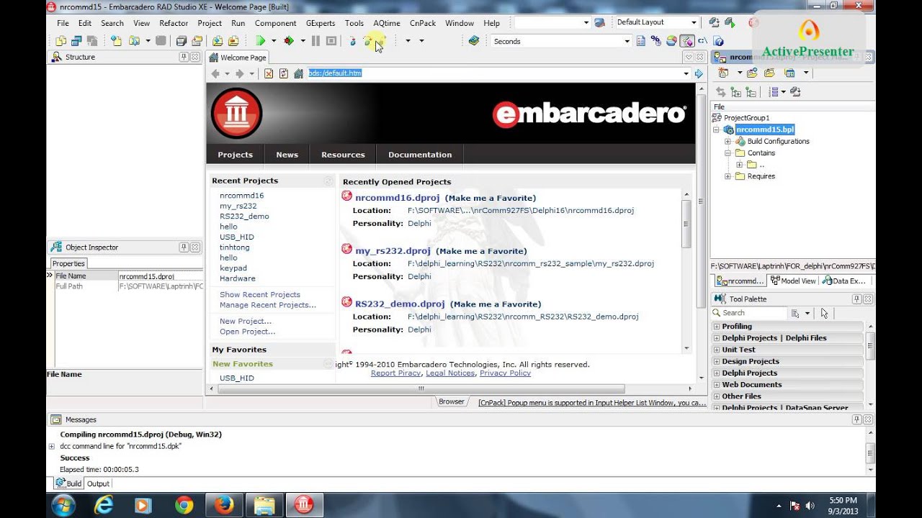Screen dimensions: 922x518
Task: Click the Run Without Debugging icon
Action: 289,41
